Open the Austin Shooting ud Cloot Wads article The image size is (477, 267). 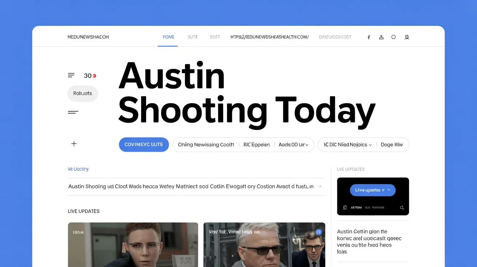coord(191,186)
